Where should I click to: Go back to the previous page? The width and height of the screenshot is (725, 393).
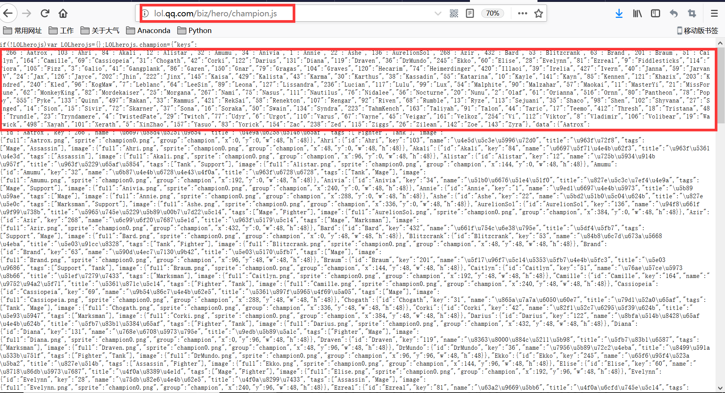coord(8,13)
